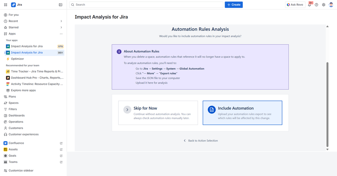Expand the Starred section chevron
Viewport: 337px width, 176px height.
(61, 28)
